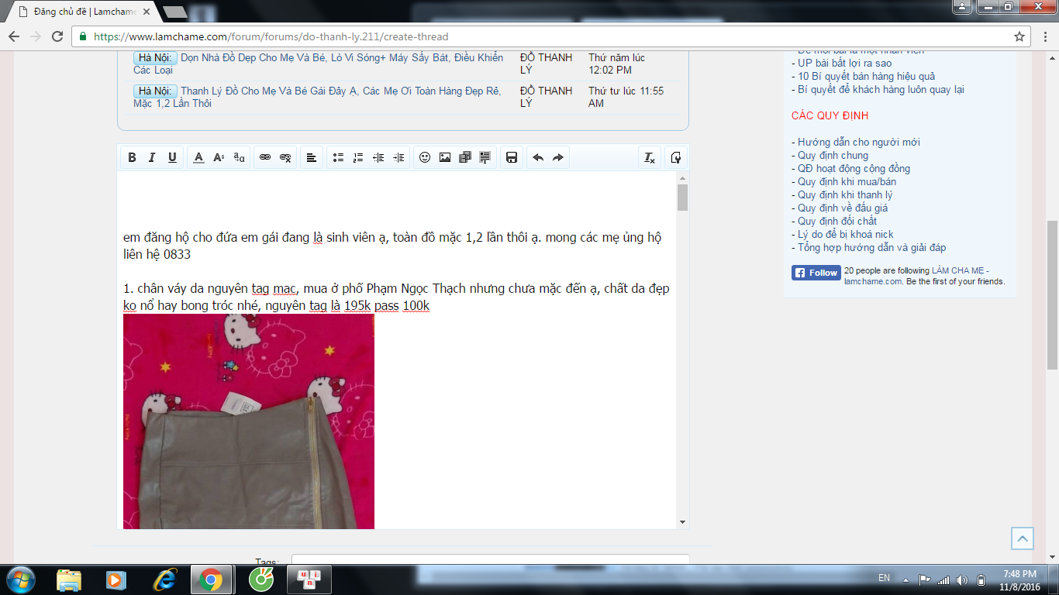The width and height of the screenshot is (1059, 595).
Task: Undo the last edit in the editor
Action: click(x=538, y=157)
